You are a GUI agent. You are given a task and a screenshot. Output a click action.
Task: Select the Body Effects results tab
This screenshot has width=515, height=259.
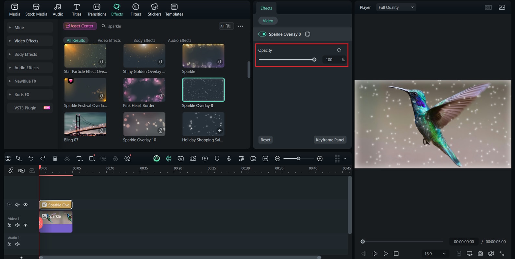[144, 40]
